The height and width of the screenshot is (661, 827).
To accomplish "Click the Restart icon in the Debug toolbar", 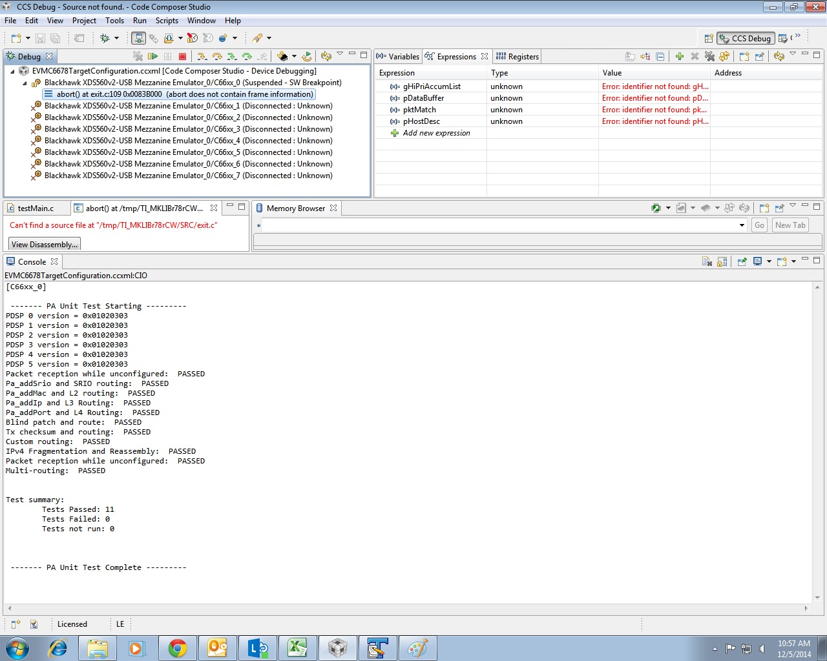I will pos(307,56).
